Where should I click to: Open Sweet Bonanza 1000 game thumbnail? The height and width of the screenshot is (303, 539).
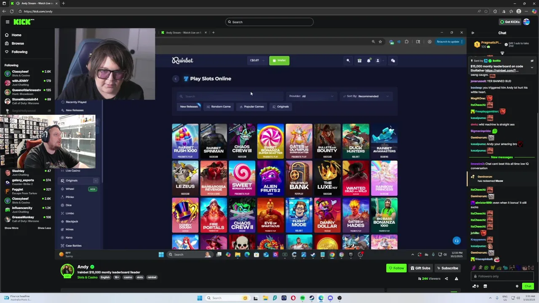pos(242,178)
